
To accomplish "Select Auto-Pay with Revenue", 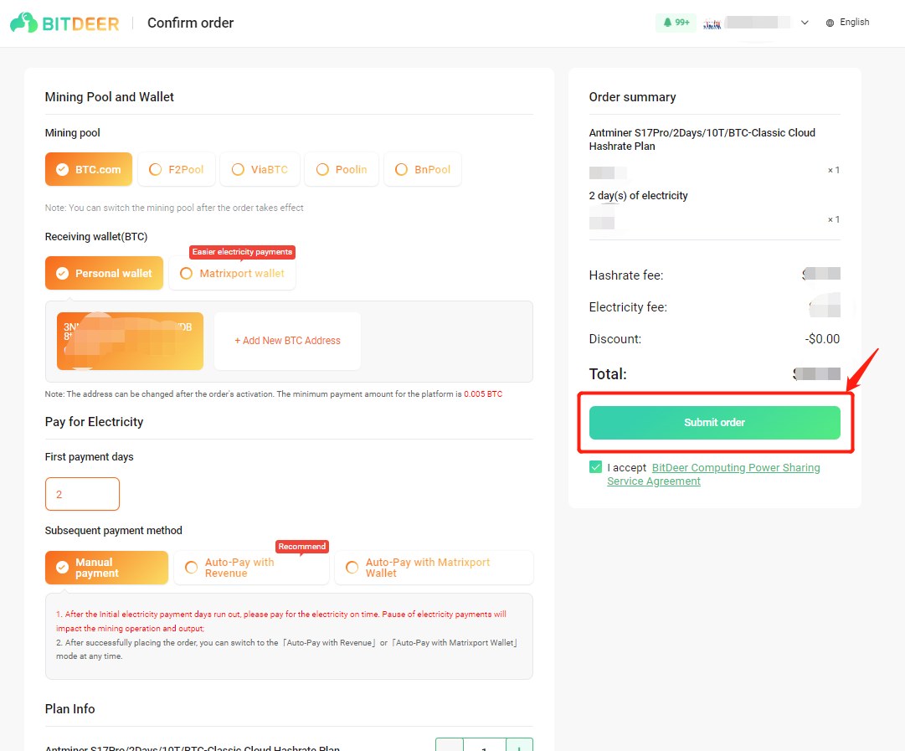I will coord(251,568).
